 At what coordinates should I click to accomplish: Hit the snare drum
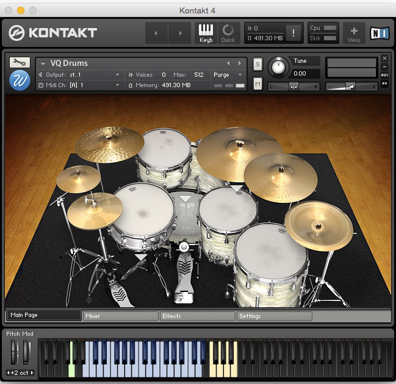[142, 211]
